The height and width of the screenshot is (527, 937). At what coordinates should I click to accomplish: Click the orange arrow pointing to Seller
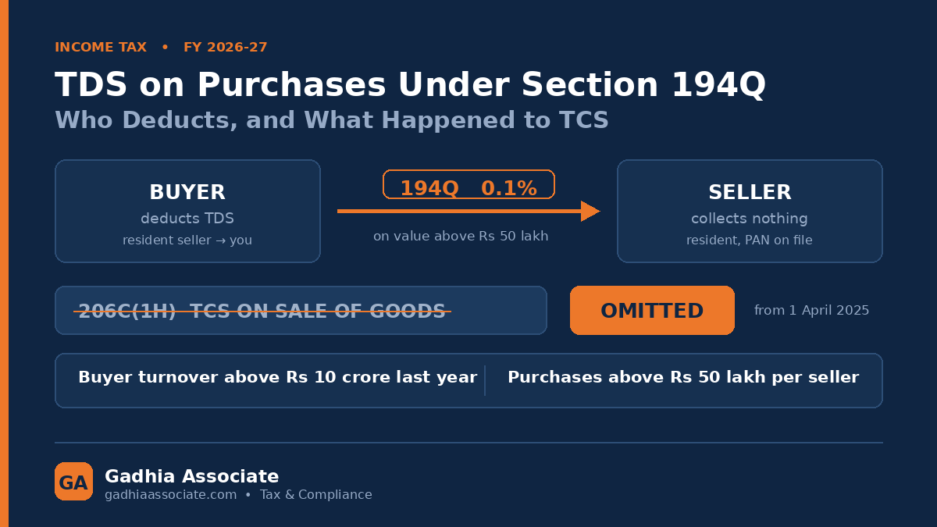click(x=468, y=211)
